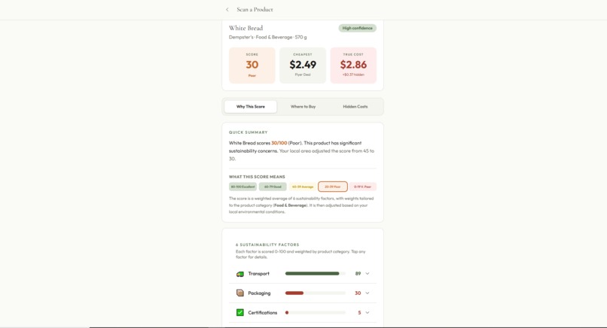Click the 30/100 score text in summary

coord(279,143)
